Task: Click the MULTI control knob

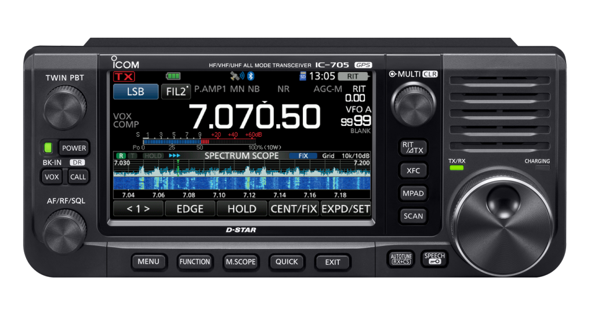Action: (413, 104)
